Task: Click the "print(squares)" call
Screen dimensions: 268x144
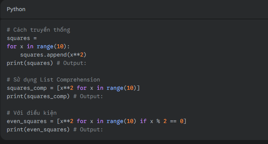Action: coord(30,63)
